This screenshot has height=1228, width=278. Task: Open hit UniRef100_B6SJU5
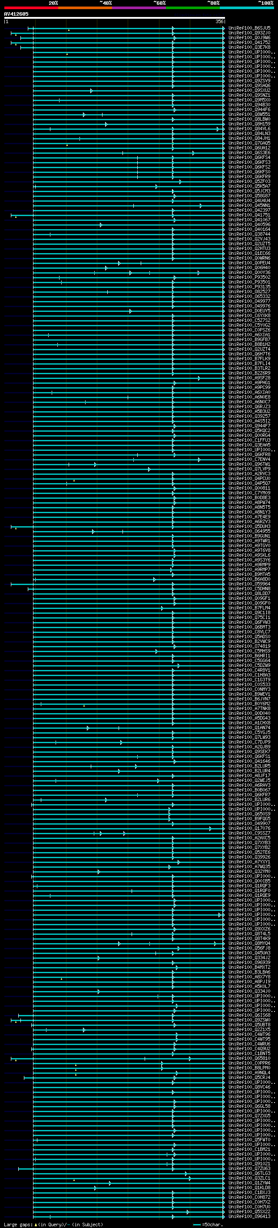click(249, 28)
